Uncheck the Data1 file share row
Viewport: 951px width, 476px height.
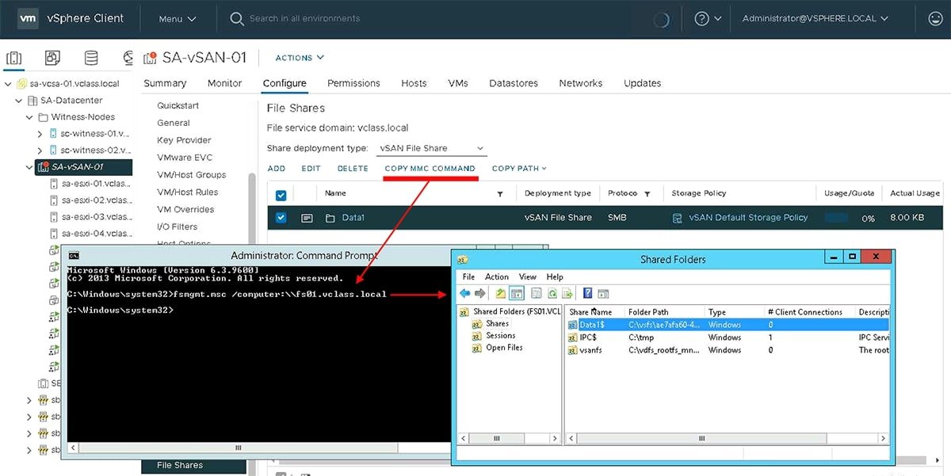coord(280,216)
